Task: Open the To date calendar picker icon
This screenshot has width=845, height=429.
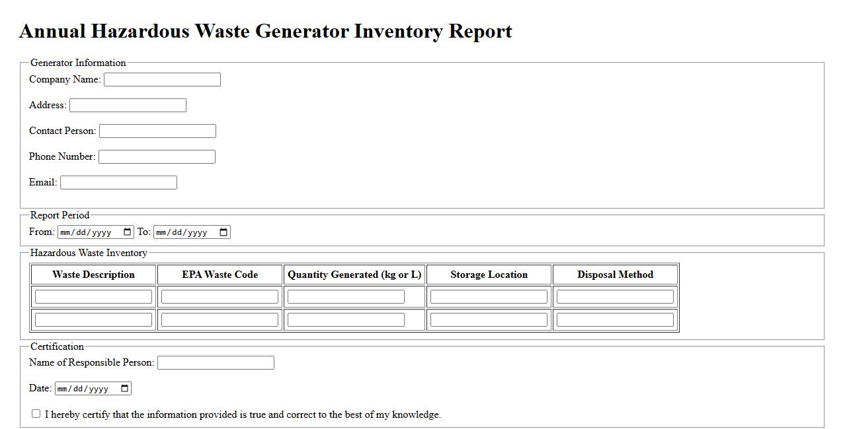Action: click(223, 232)
